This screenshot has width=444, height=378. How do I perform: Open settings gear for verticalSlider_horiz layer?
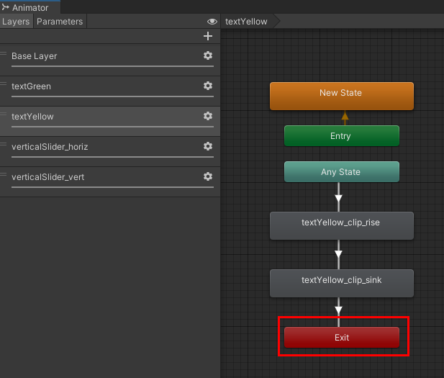(x=208, y=146)
